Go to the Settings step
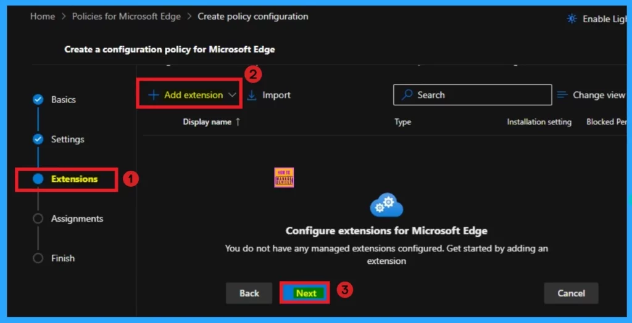This screenshot has height=323, width=632. [x=68, y=139]
